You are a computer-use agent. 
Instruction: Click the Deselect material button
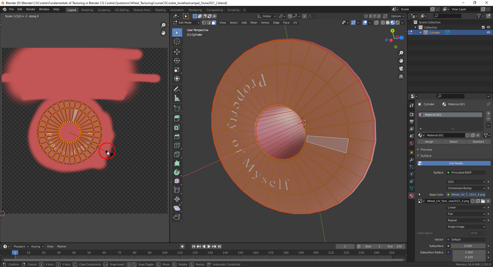478,142
